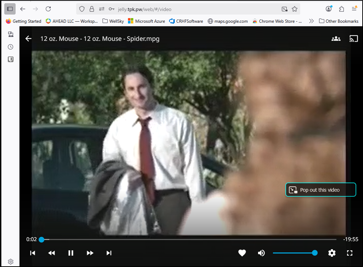
Task: View site security padlock info
Action: [92, 9]
